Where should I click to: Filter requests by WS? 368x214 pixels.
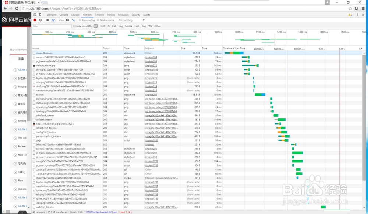150,26
